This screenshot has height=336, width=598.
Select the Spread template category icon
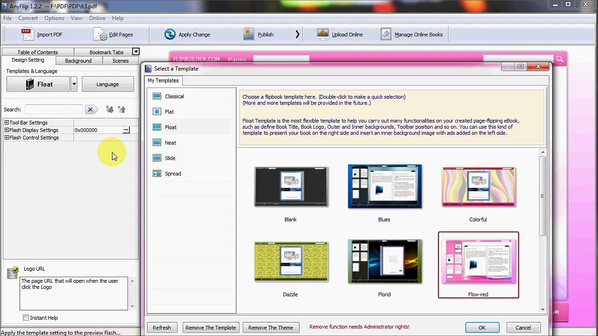pos(157,173)
